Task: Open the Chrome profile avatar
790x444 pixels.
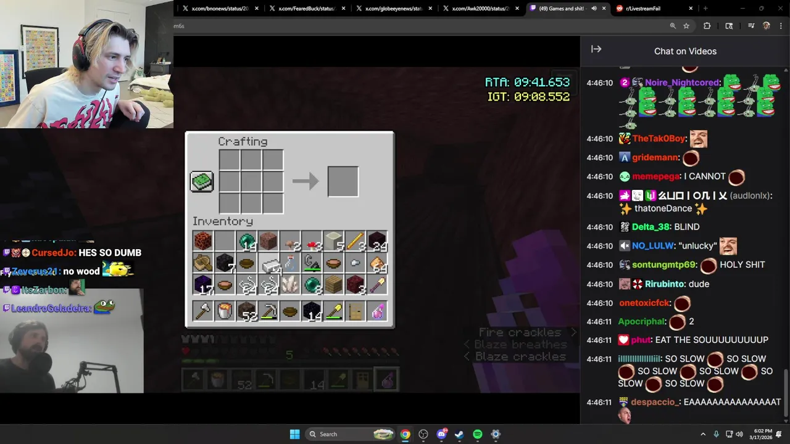Action: [x=767, y=26]
